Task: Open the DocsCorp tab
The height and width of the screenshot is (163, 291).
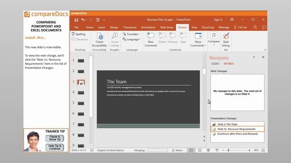Action: point(208,27)
